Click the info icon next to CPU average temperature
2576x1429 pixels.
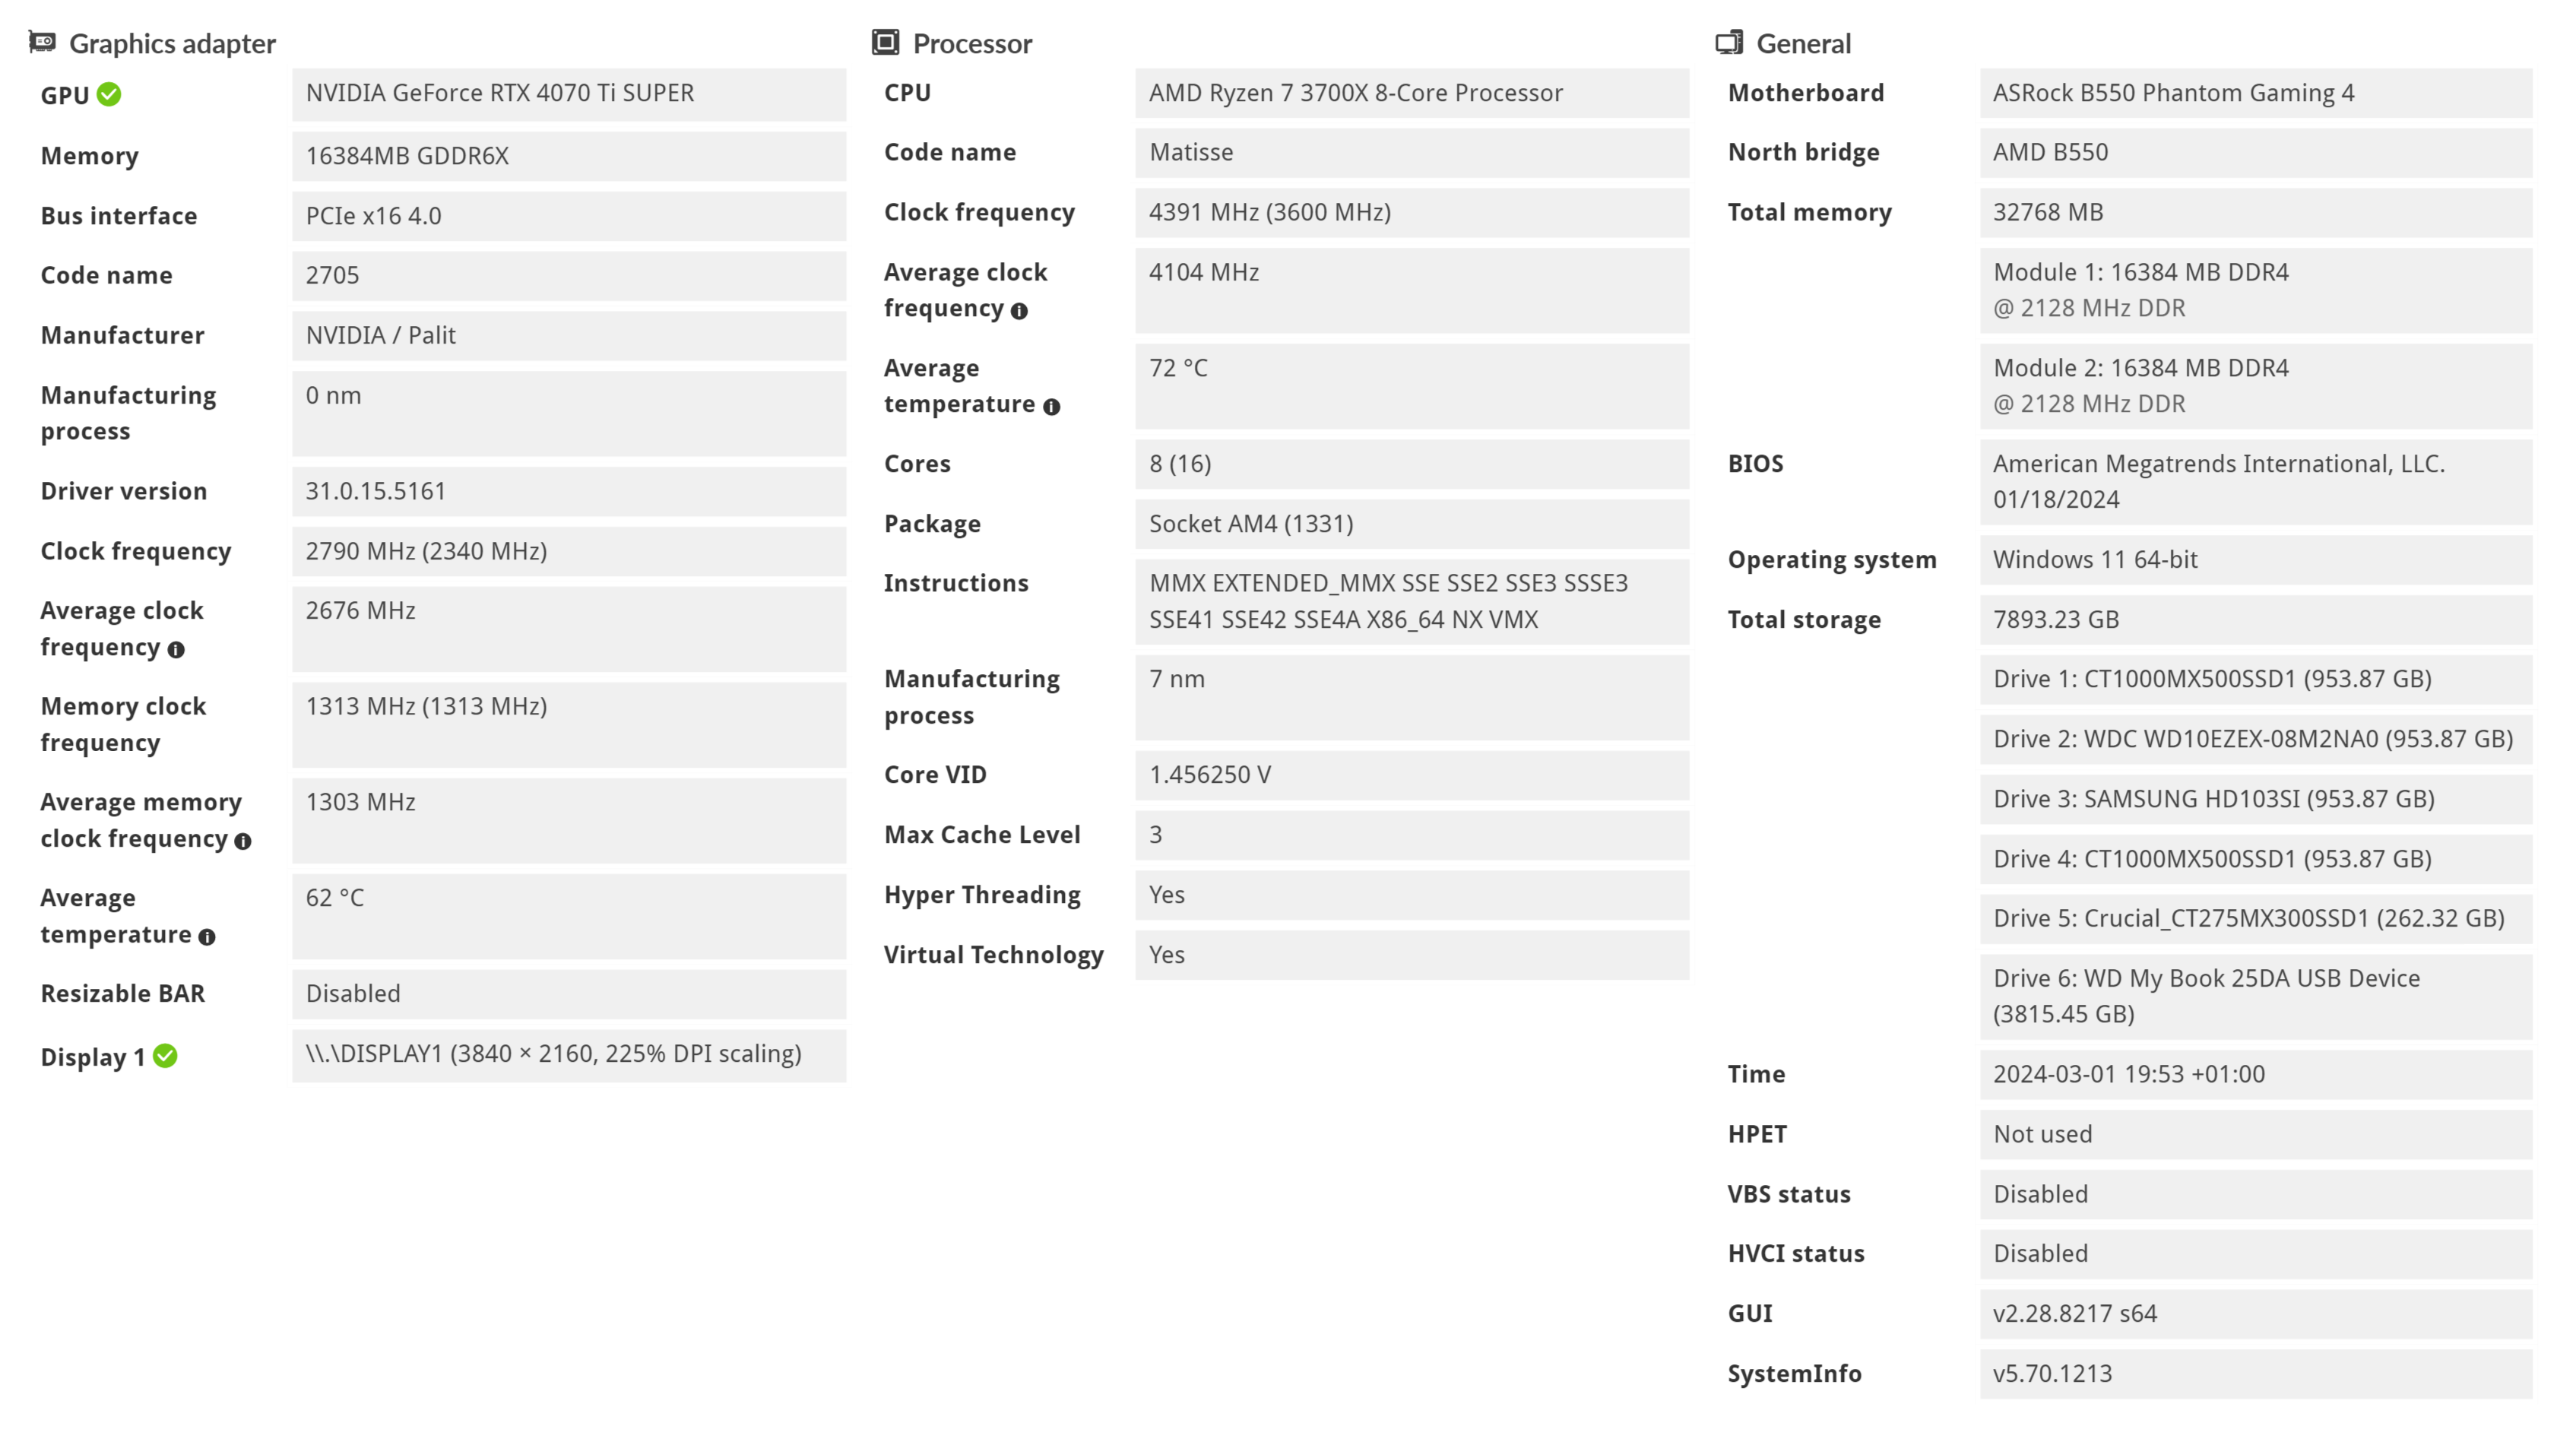coord(1051,406)
